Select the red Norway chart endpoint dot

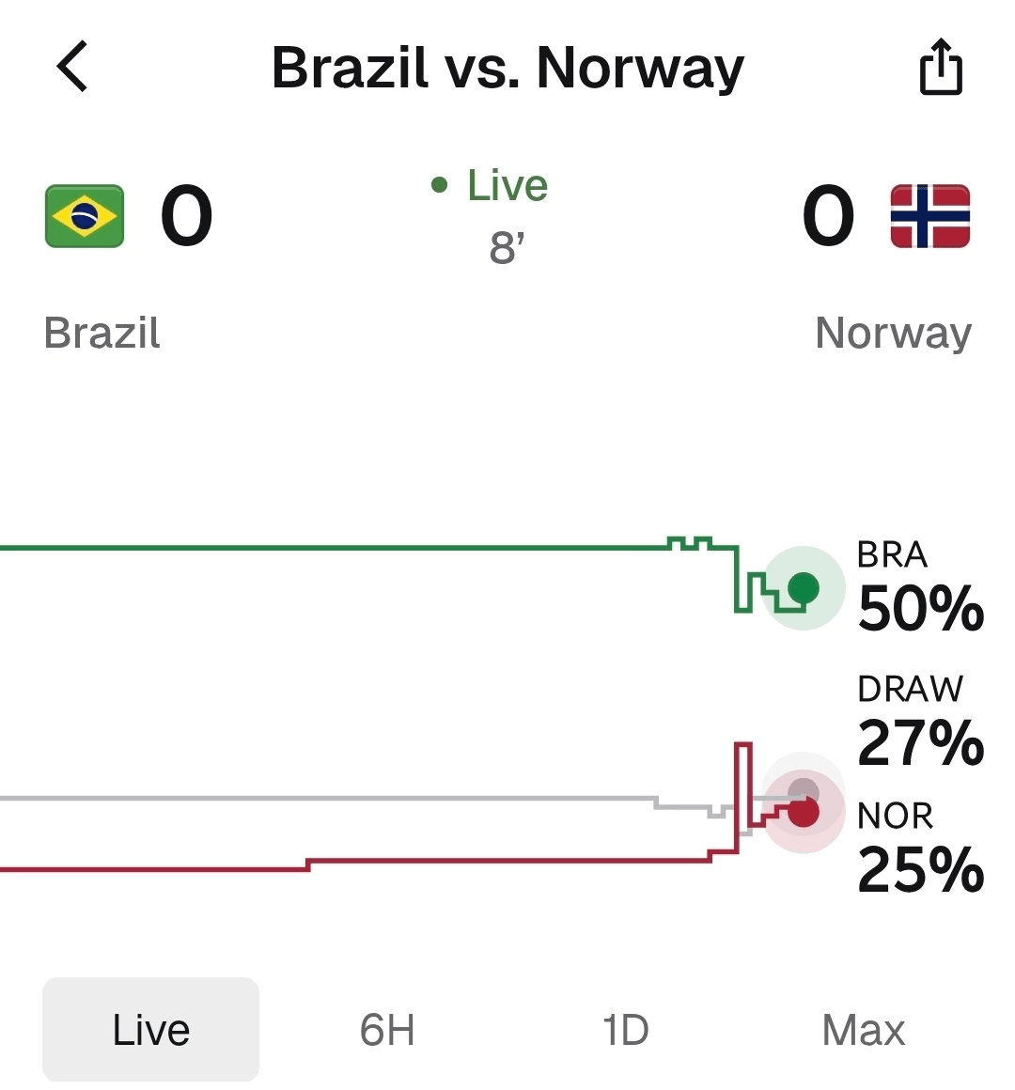click(804, 812)
